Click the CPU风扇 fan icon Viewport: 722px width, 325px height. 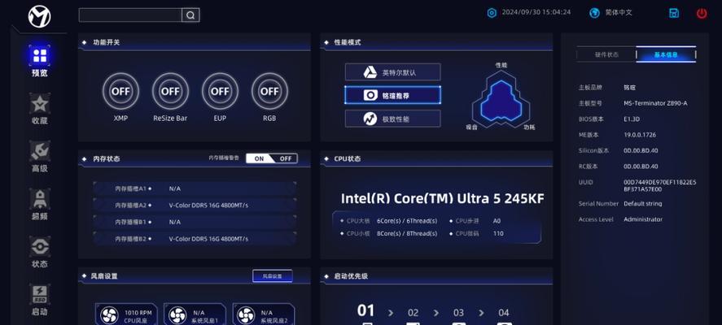(x=110, y=315)
